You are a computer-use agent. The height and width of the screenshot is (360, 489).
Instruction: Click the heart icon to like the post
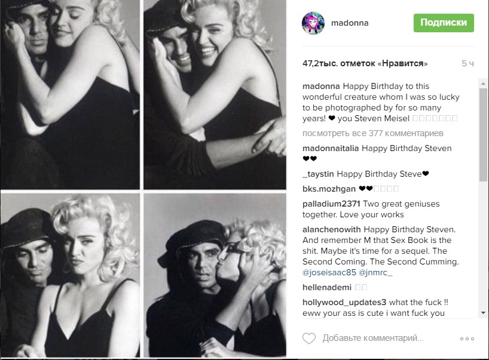308,339
